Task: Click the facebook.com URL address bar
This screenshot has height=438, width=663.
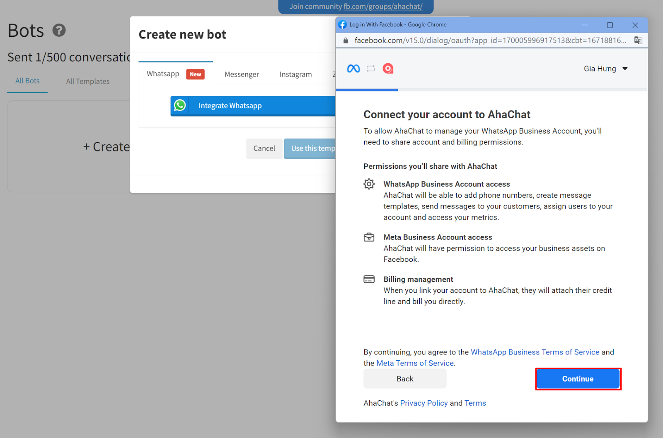Action: tap(490, 41)
